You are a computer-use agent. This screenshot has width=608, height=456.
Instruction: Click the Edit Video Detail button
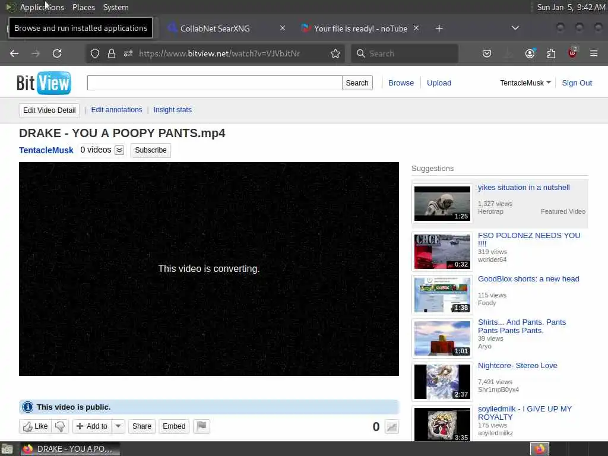(x=49, y=110)
